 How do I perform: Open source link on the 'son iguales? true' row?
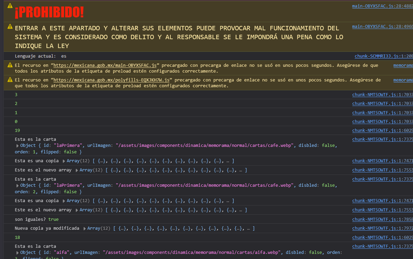point(382,219)
